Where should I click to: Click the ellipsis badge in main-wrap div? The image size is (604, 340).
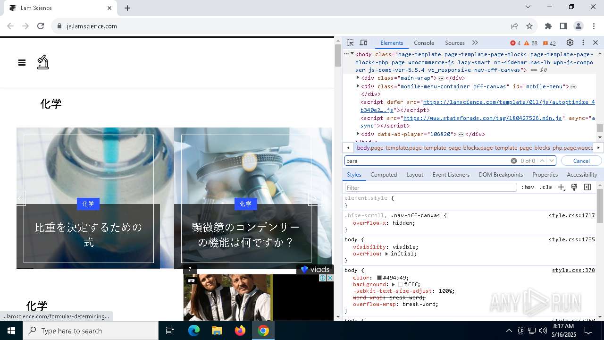click(441, 78)
